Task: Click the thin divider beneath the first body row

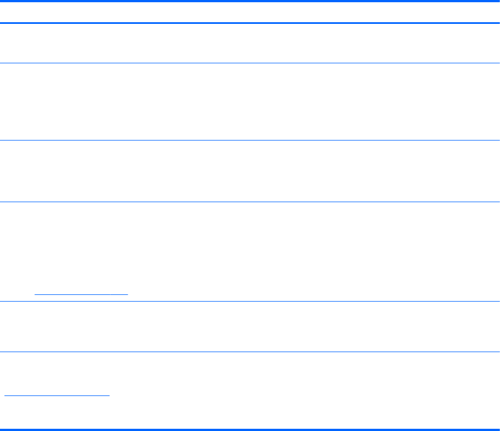Action: 250,63
